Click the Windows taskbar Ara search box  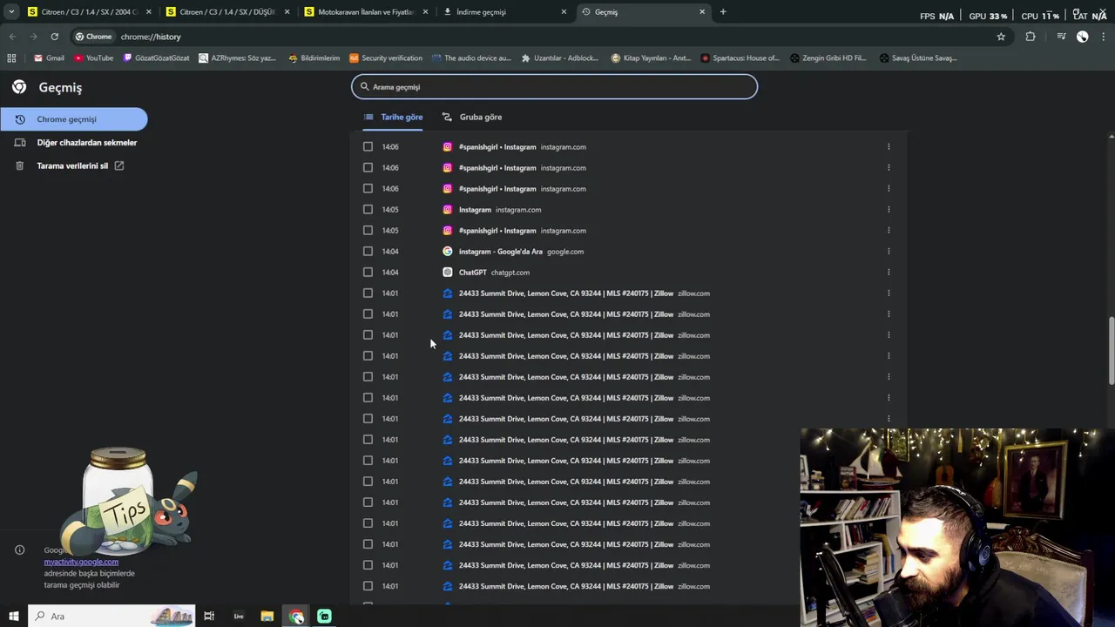tap(111, 616)
